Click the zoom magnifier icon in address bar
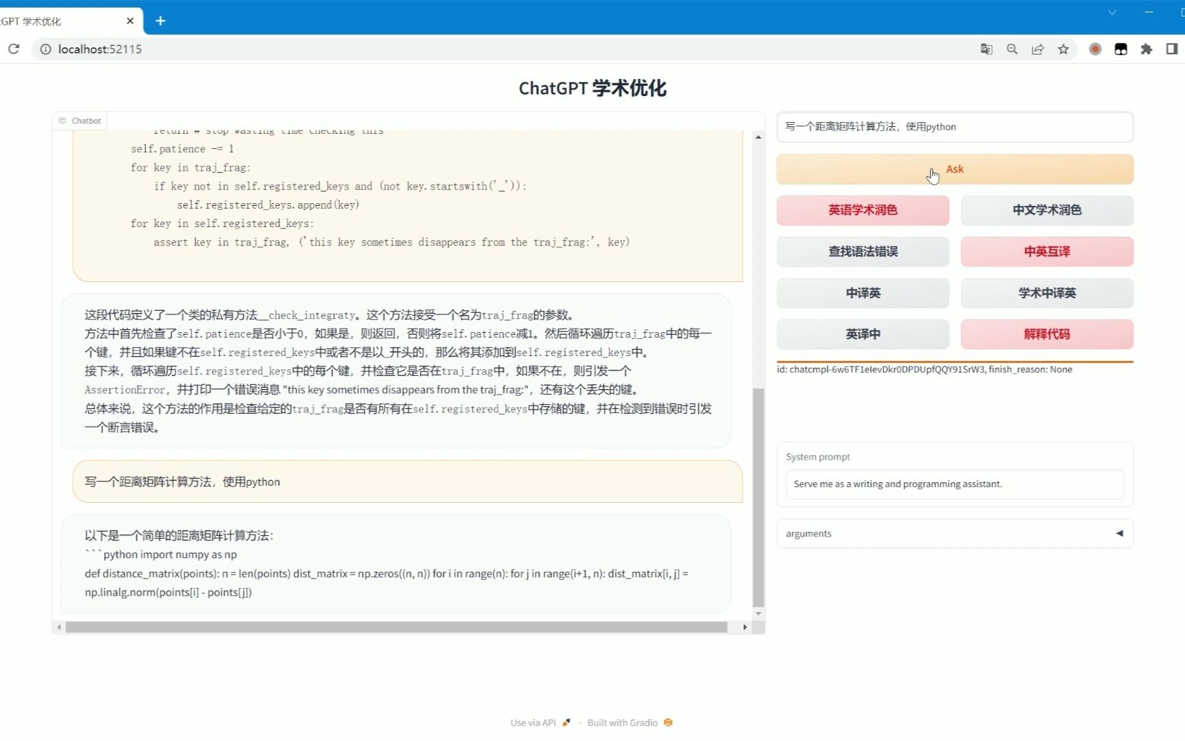Image resolution: width=1185 pixels, height=741 pixels. 1012,49
